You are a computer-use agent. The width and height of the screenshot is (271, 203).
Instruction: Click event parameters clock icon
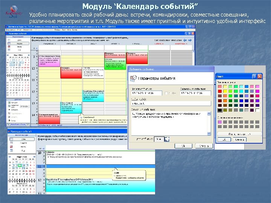coord(133,78)
